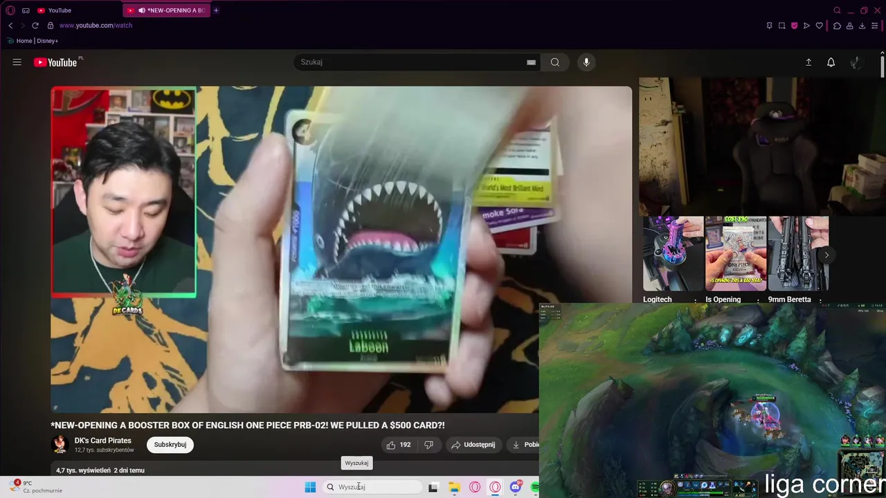Click the taskbar Wyszukaj search box

[373, 487]
